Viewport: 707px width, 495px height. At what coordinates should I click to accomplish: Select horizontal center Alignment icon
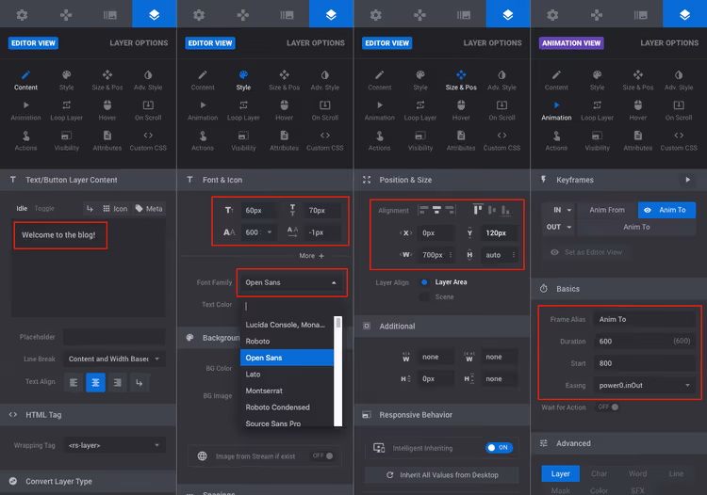436,210
